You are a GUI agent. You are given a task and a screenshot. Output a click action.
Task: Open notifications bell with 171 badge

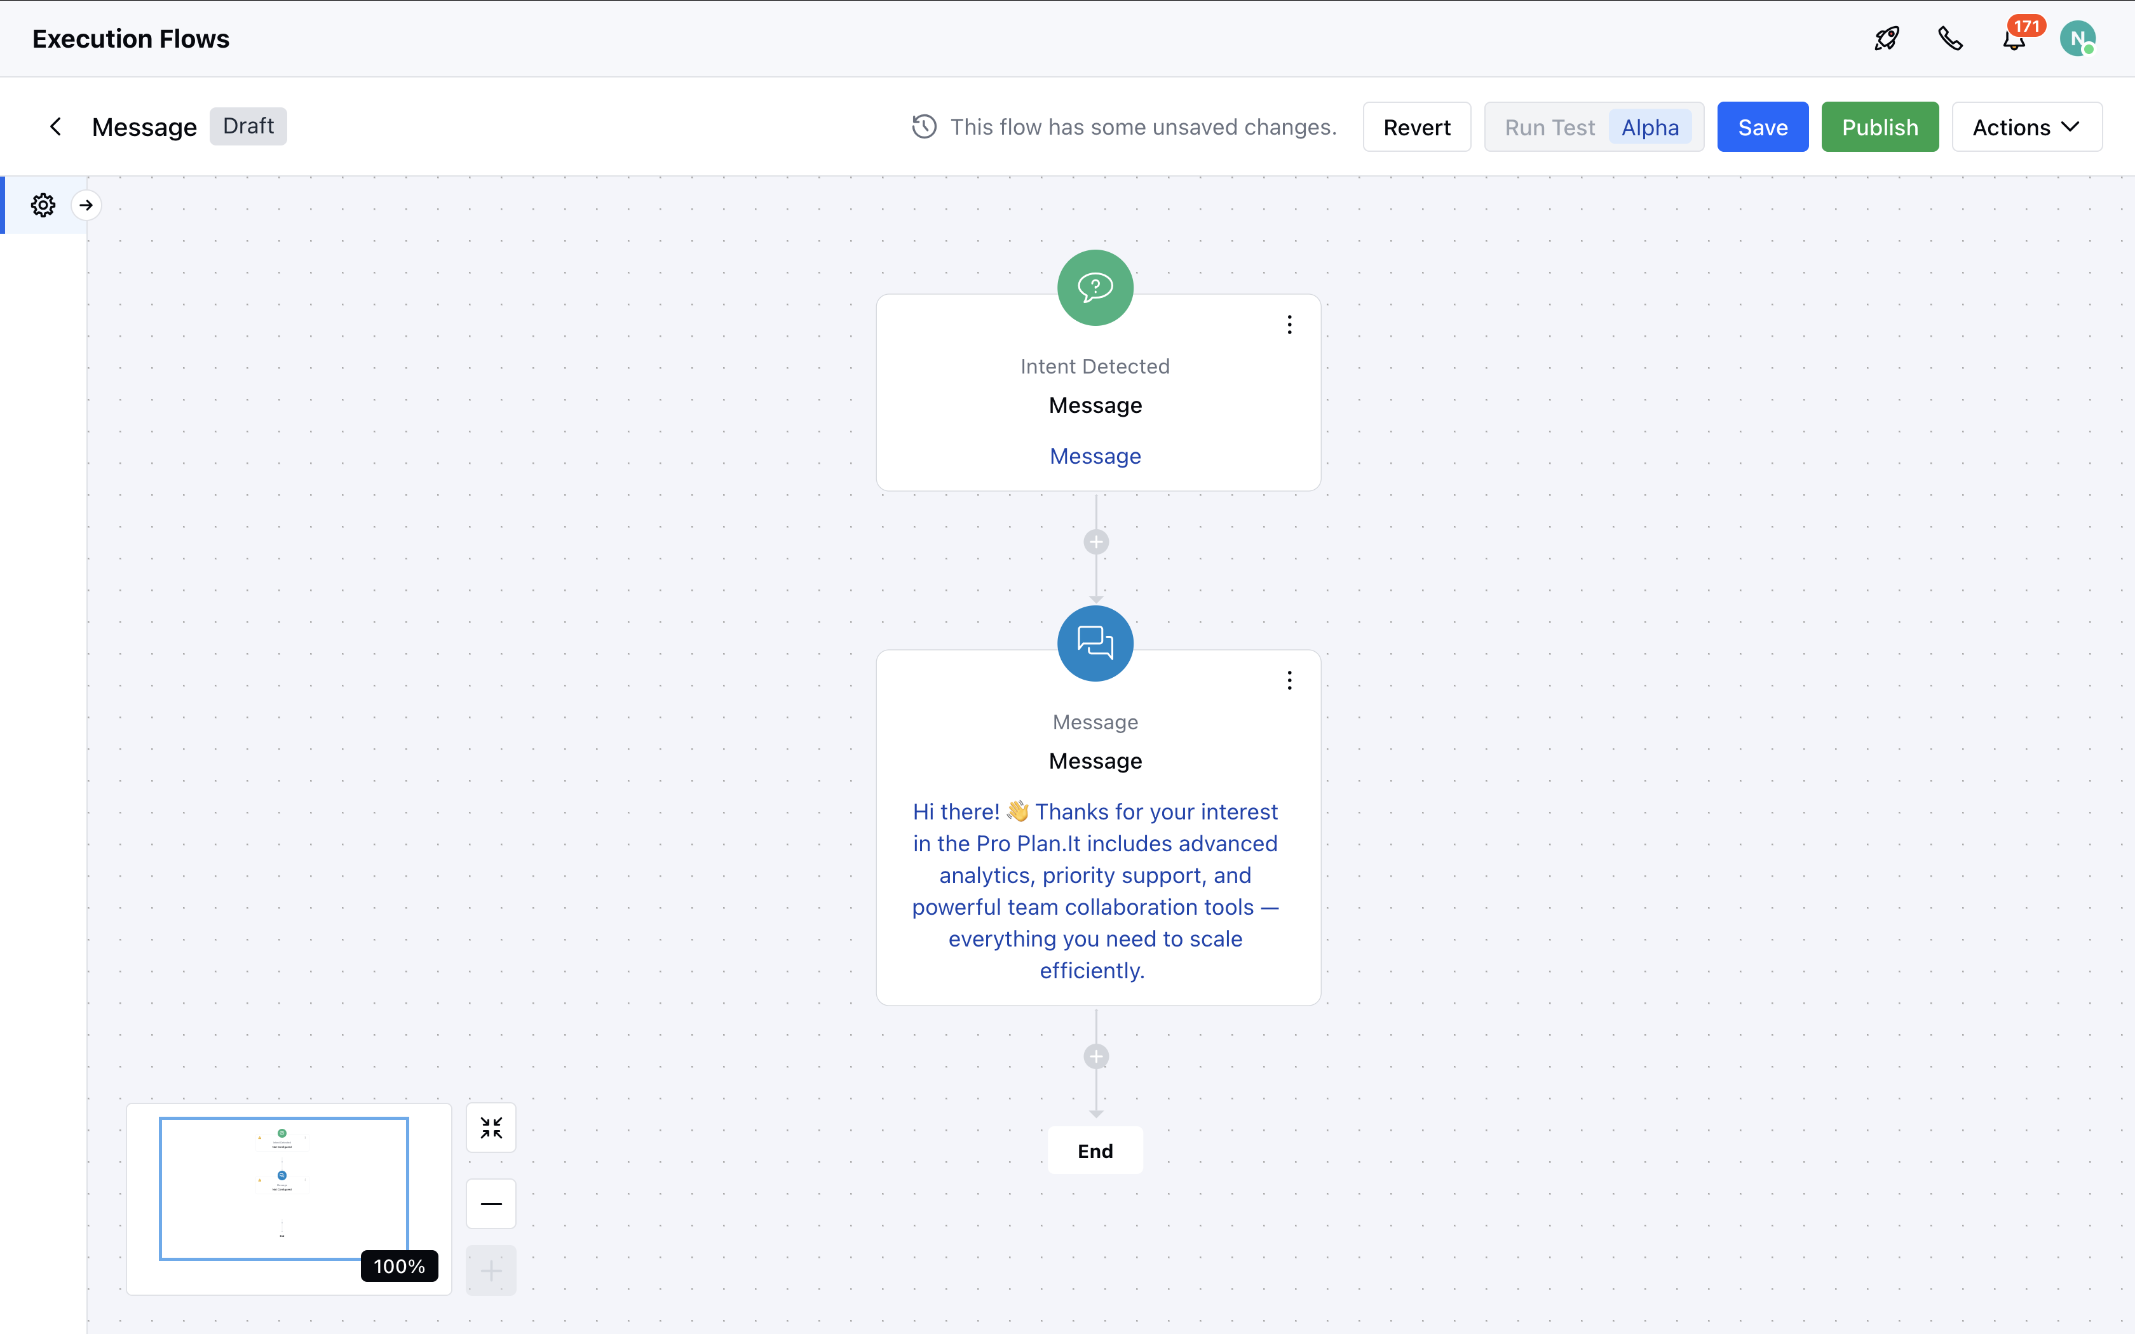coord(2014,41)
